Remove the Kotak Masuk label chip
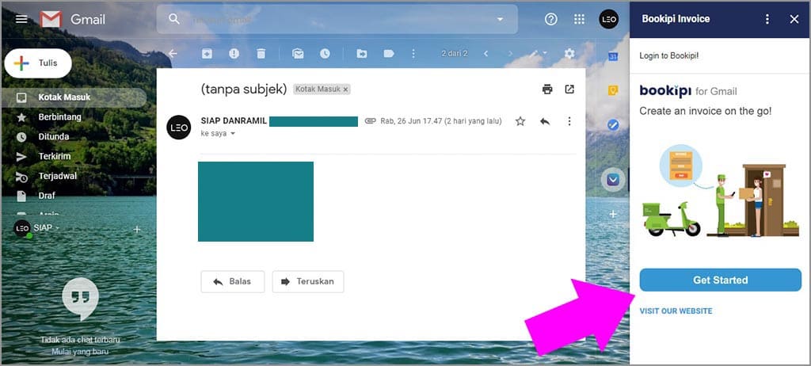 (346, 89)
